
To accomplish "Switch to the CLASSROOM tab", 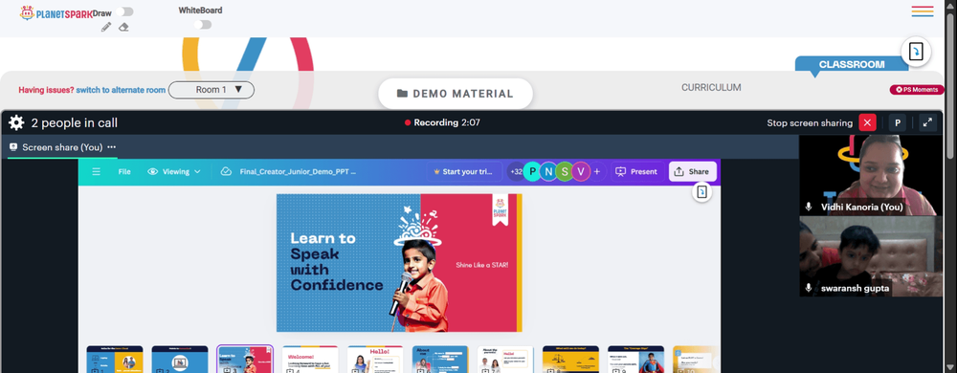I will (852, 64).
